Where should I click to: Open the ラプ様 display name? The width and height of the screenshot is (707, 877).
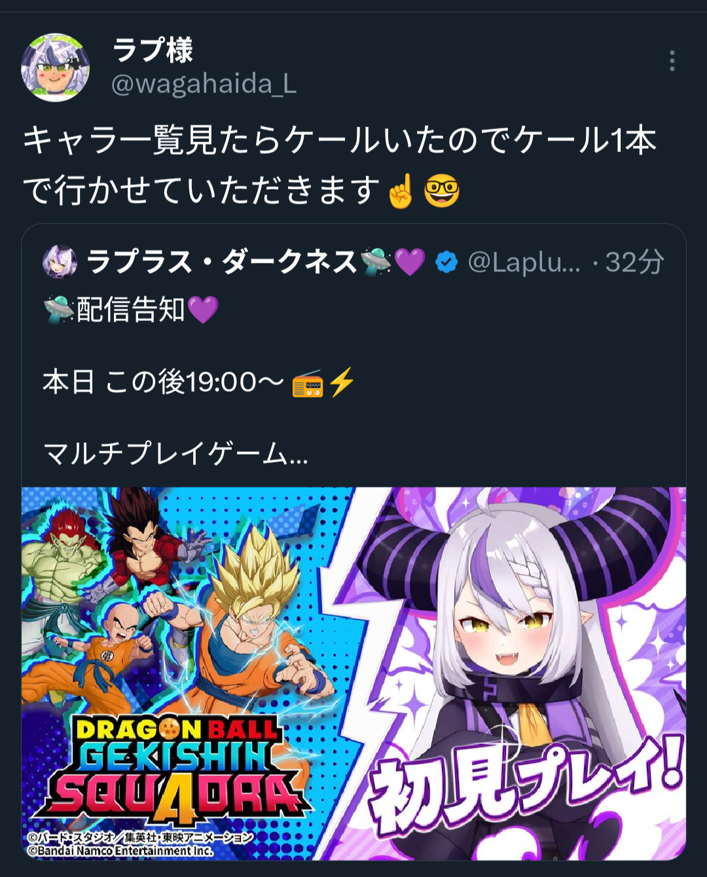(x=153, y=50)
